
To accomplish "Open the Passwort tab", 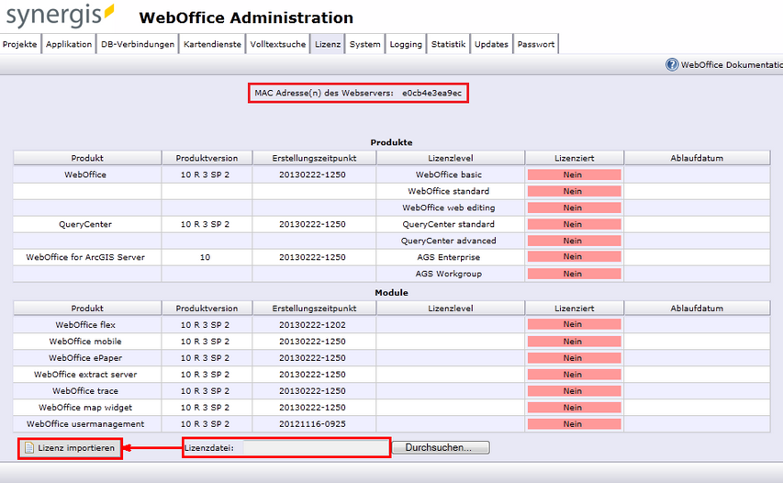I will [536, 44].
